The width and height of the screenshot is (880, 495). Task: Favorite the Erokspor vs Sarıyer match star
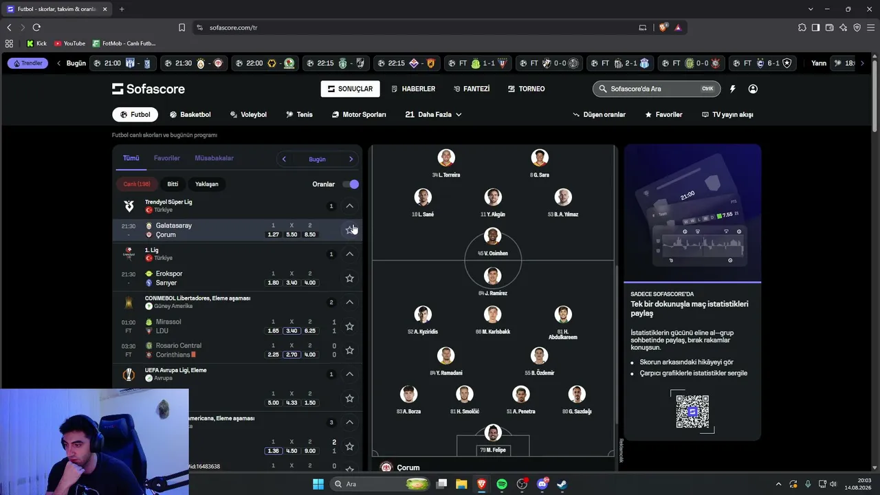click(x=349, y=278)
